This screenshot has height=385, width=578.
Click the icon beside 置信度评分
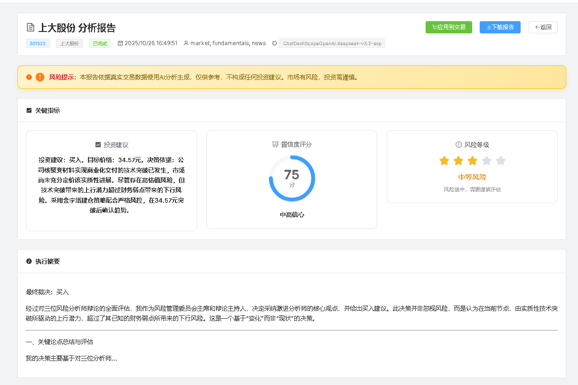pos(275,144)
